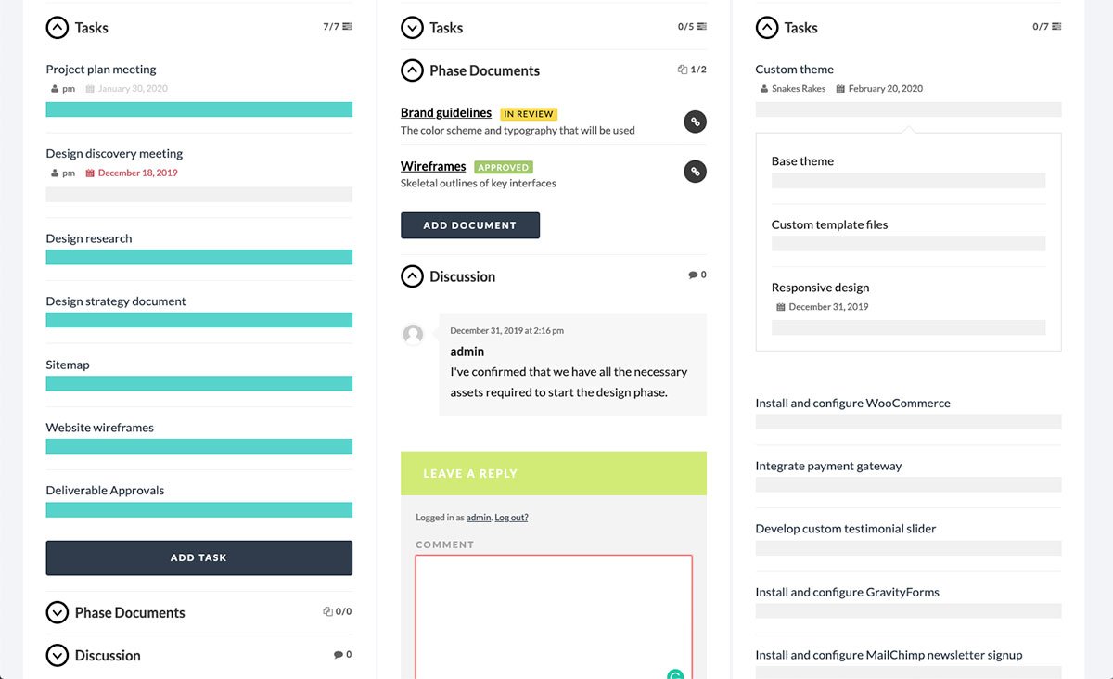Expand Phase Documents in left column

point(58,612)
